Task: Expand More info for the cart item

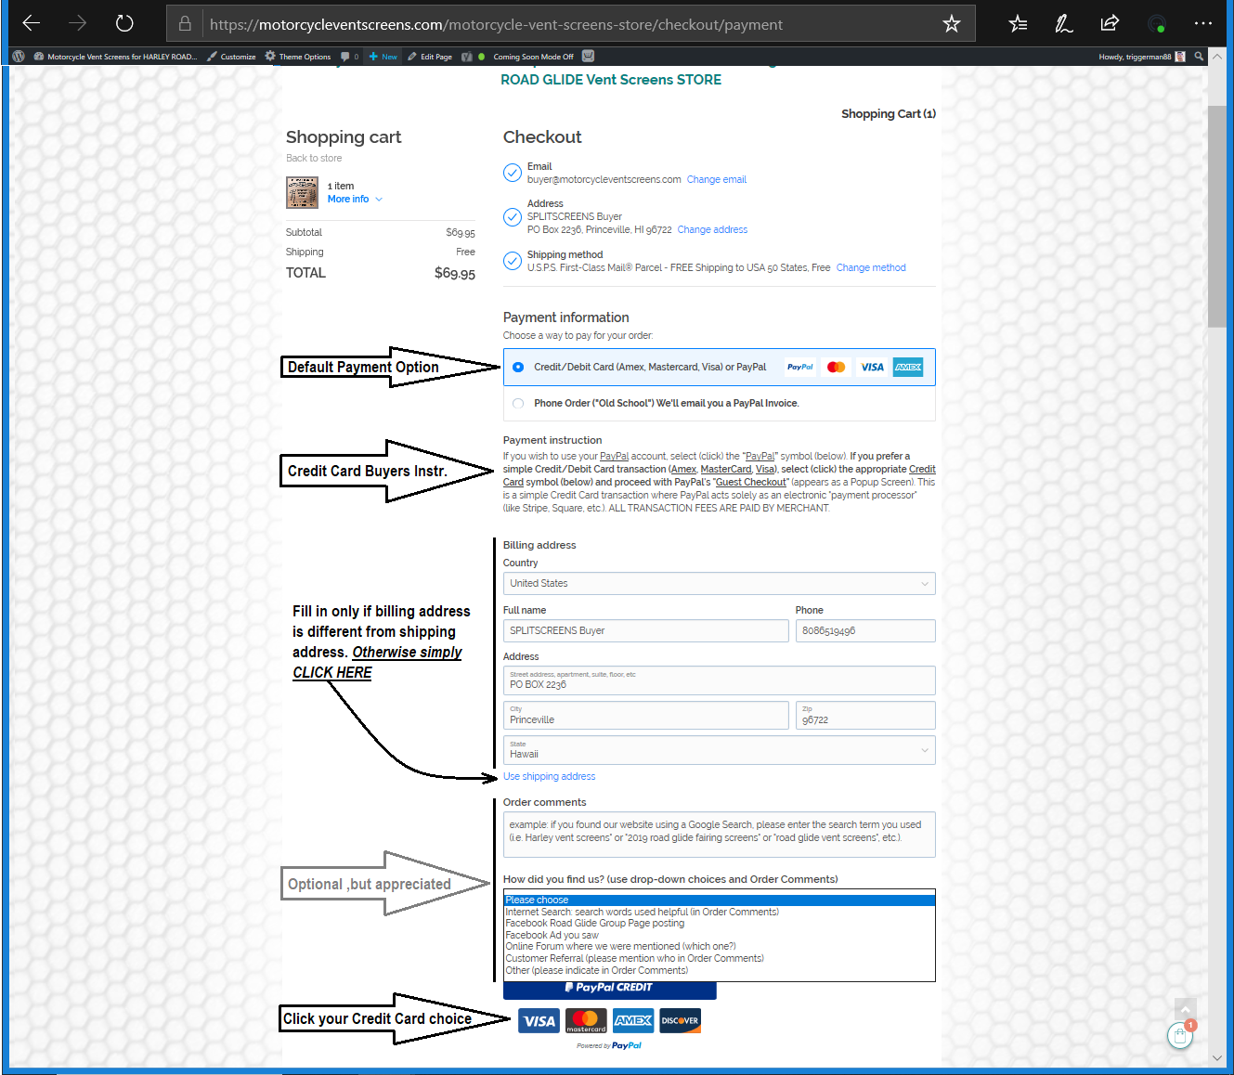Action: click(355, 200)
